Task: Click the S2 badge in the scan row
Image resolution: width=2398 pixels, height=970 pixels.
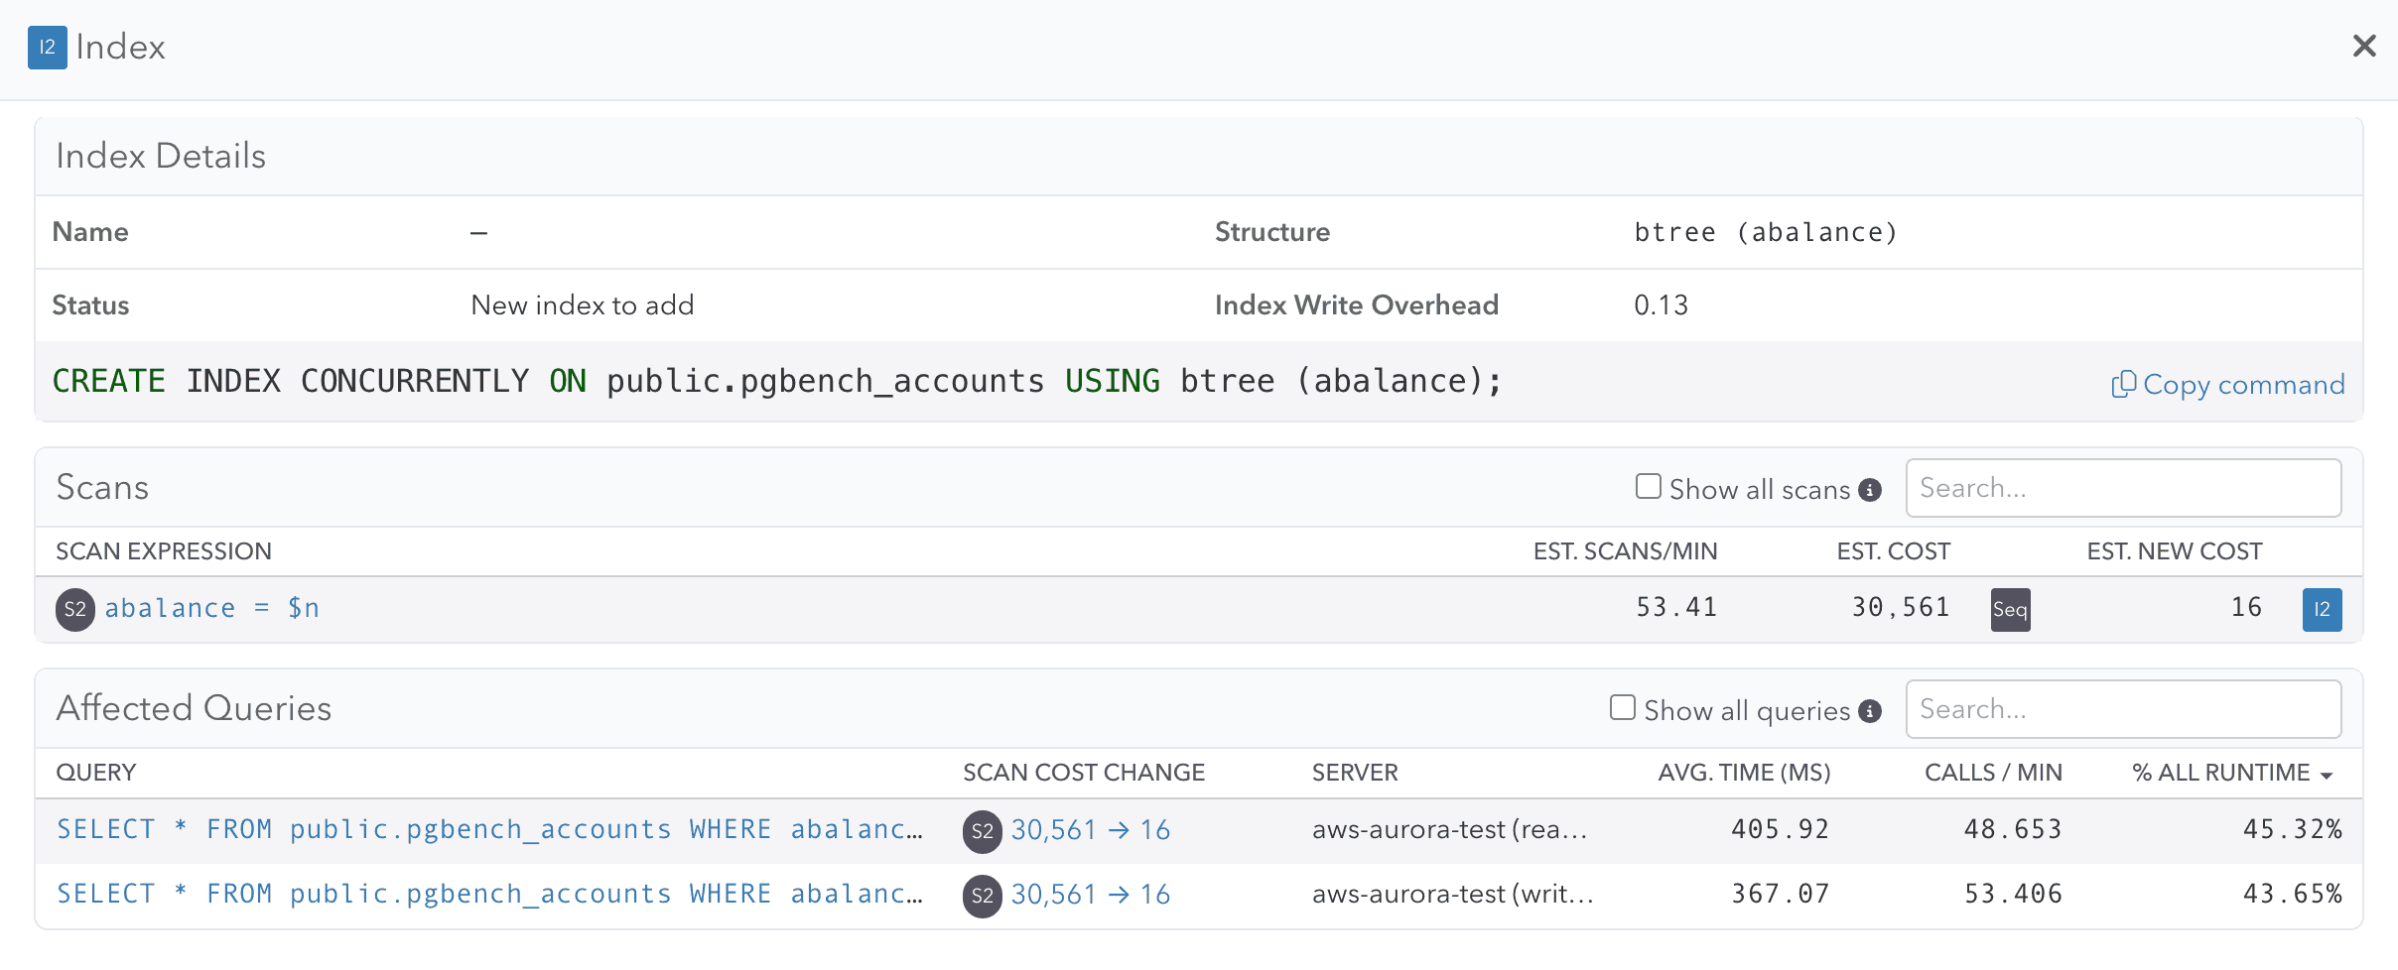Action: [x=75, y=609]
